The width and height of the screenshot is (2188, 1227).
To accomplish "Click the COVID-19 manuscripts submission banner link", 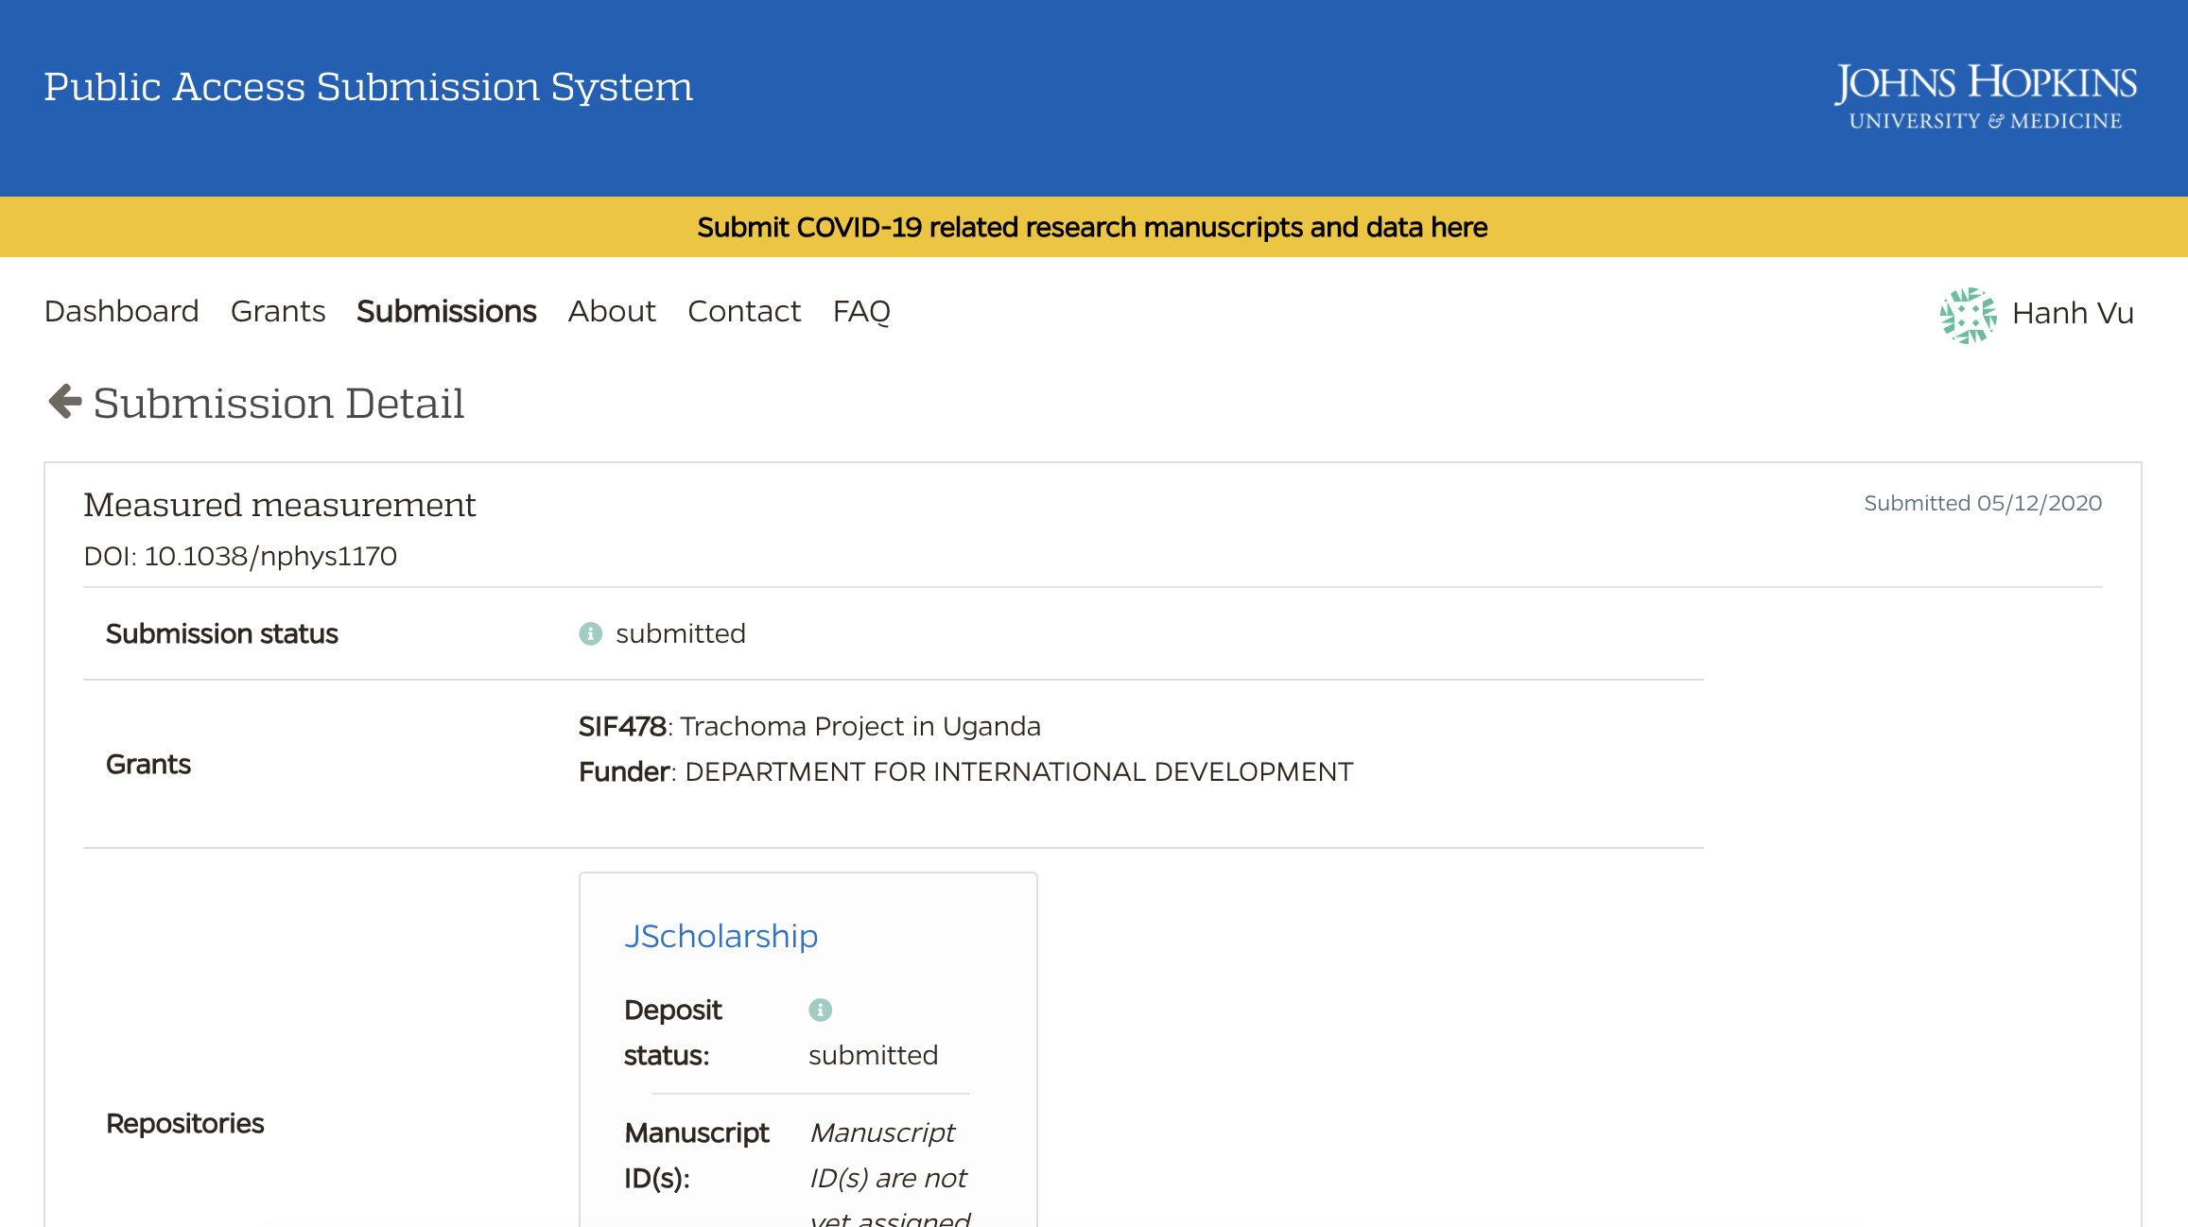I will (x=1092, y=227).
